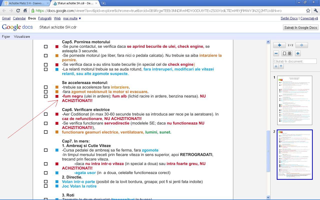
Task: Find next search result arrow
Action: (x=281, y=66)
